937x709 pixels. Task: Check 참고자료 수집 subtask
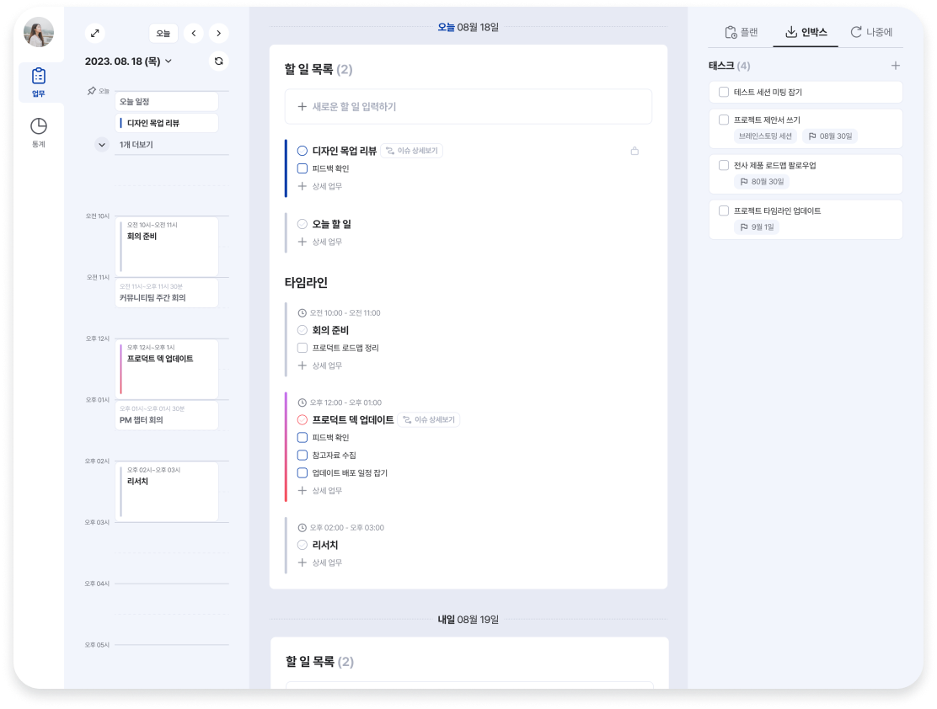[x=303, y=456]
